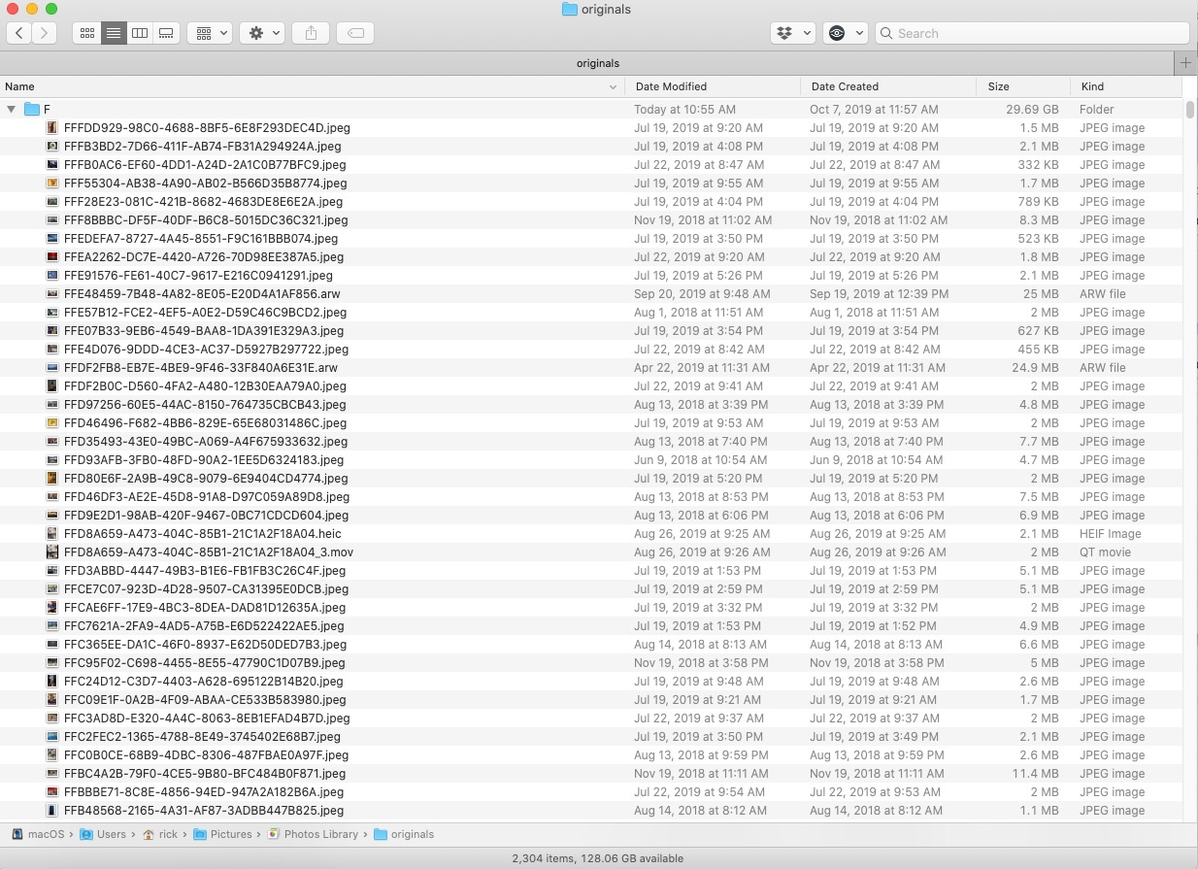The height and width of the screenshot is (869, 1198).
Task: Collapse the F folder disclosure triangle
Action: [x=11, y=110]
